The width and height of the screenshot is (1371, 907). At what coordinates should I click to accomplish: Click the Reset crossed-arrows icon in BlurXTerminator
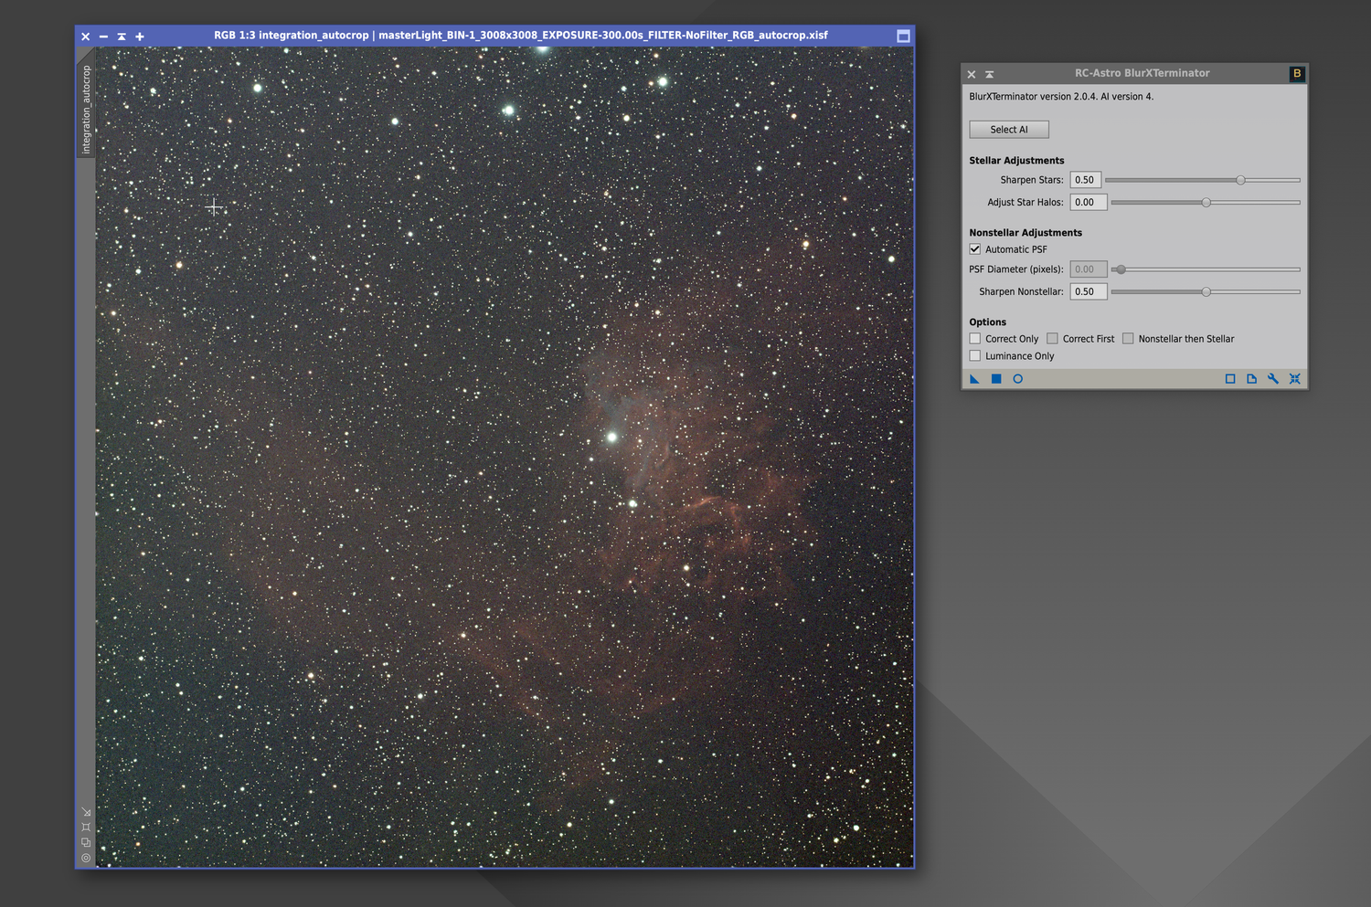point(1294,379)
